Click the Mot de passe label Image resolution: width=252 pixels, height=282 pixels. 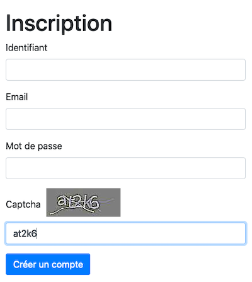point(34,146)
